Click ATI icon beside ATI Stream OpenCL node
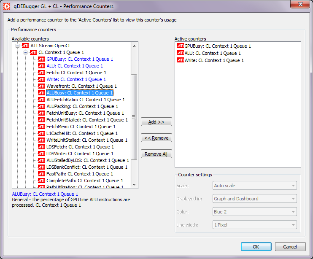This screenshot has width=313, height=259. pyautogui.click(x=26, y=46)
